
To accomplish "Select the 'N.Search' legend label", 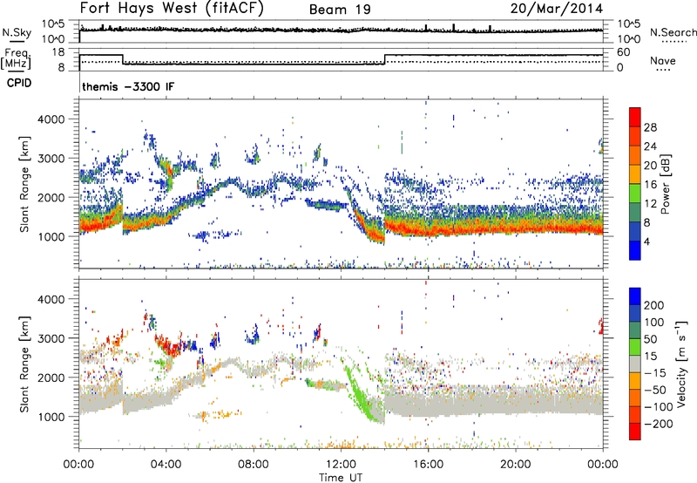I will pyautogui.click(x=673, y=32).
